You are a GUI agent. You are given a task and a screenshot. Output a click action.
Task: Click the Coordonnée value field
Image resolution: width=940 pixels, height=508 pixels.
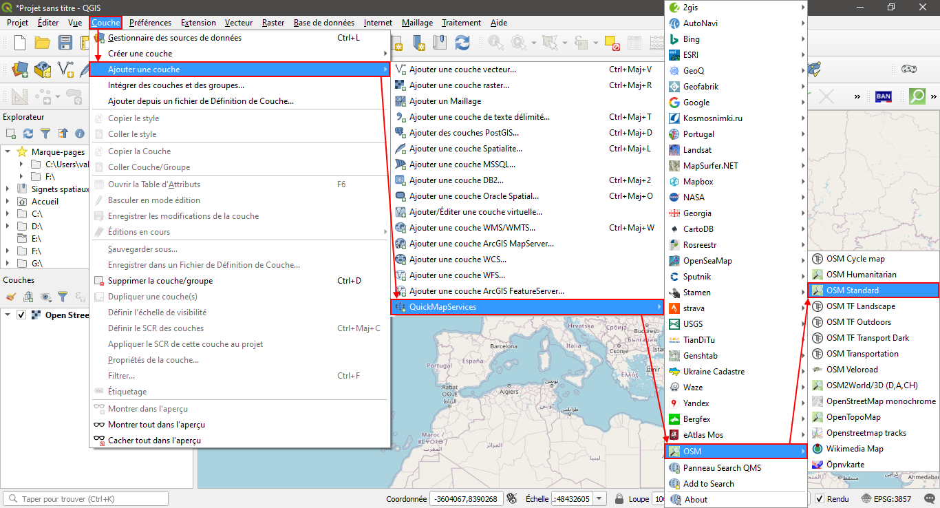pyautogui.click(x=465, y=498)
